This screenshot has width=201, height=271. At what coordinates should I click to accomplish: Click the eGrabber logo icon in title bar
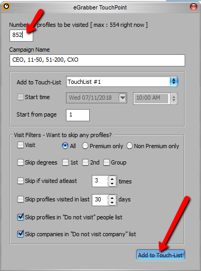[x=6, y=7]
